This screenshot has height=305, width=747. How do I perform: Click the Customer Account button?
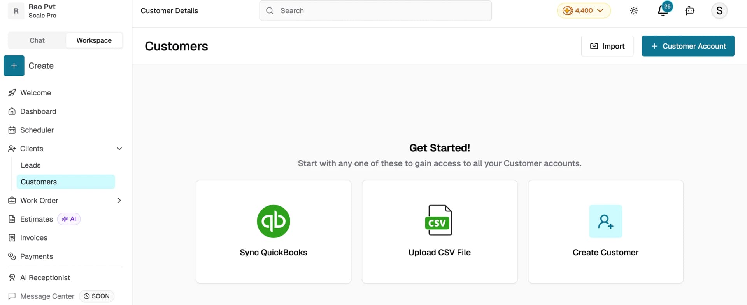point(688,46)
